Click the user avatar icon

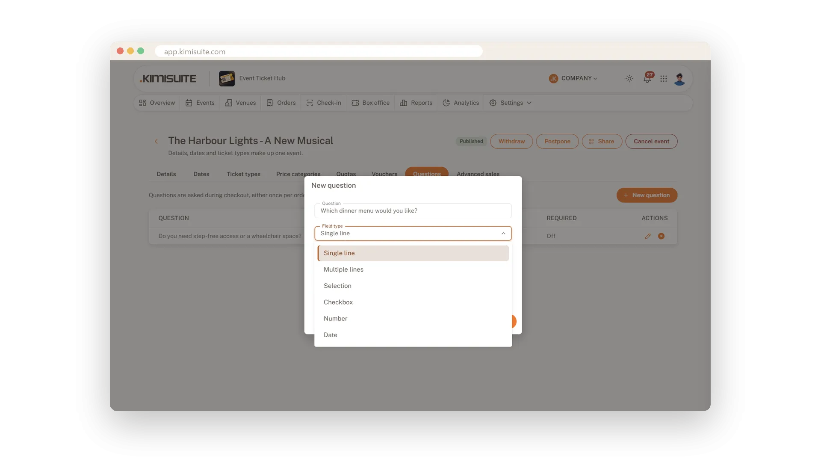[679, 79]
